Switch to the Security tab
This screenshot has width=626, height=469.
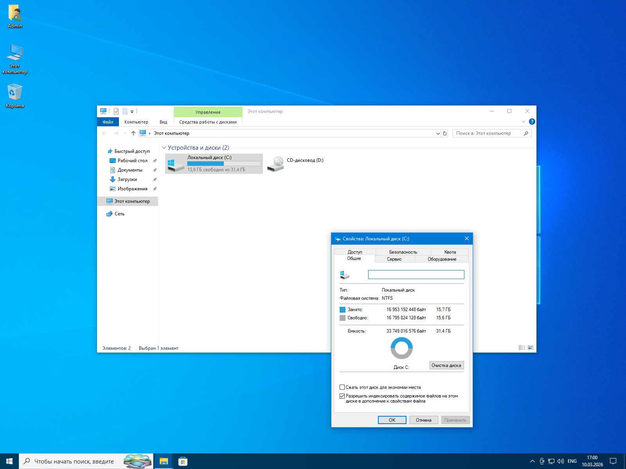point(403,252)
